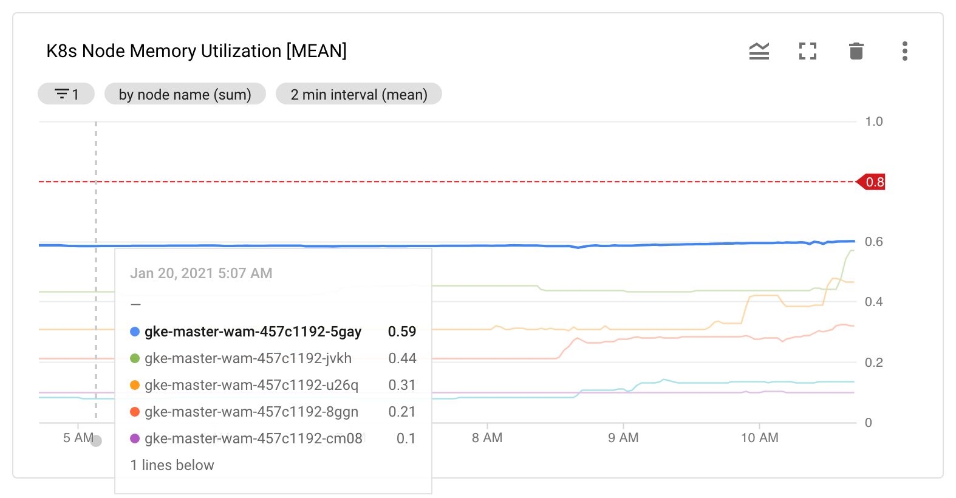Click the orange color dot for u26q
The image size is (956, 498).
(135, 385)
